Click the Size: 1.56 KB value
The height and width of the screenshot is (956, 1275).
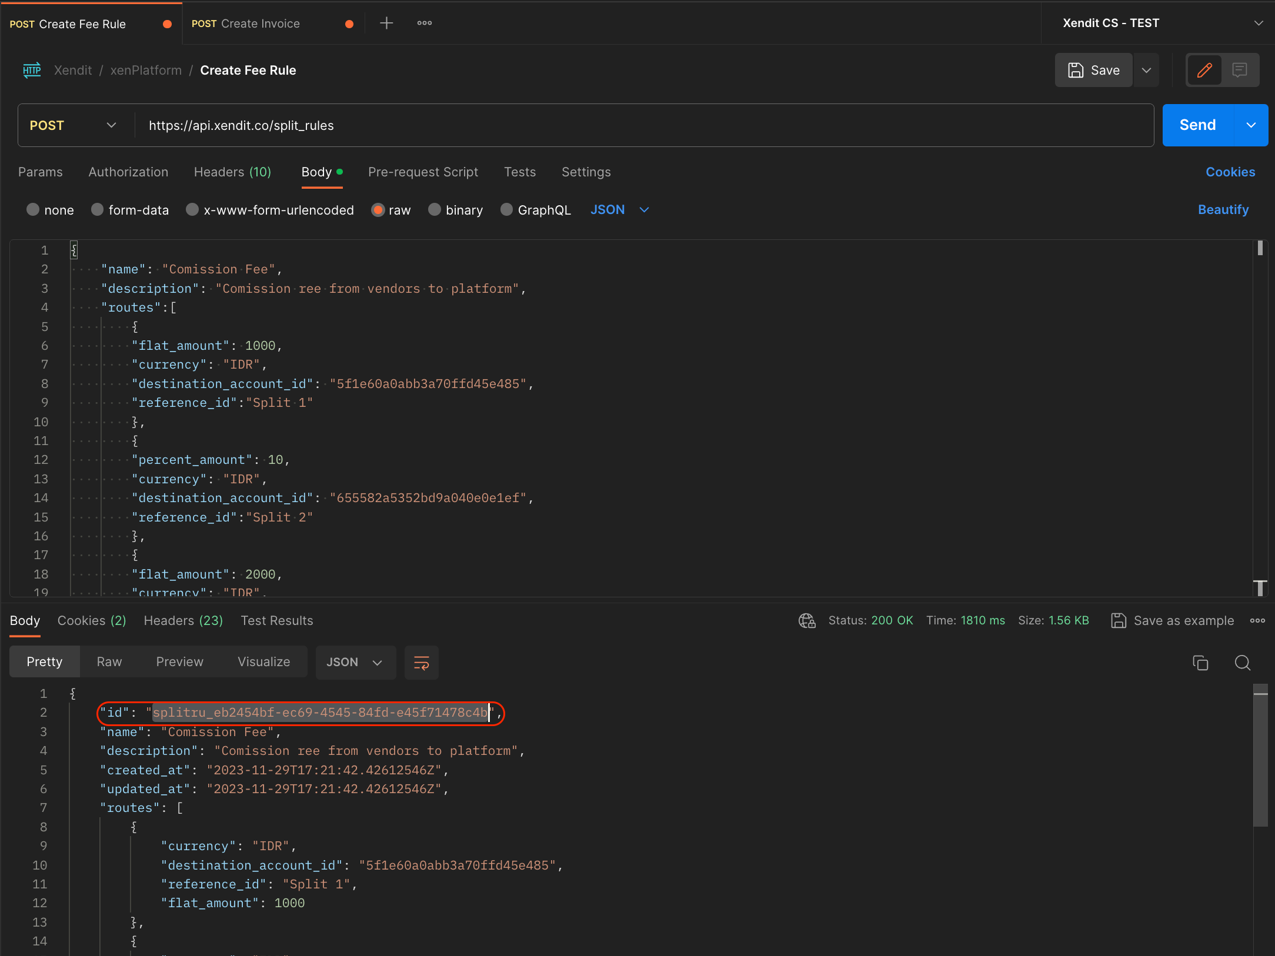click(x=1053, y=620)
